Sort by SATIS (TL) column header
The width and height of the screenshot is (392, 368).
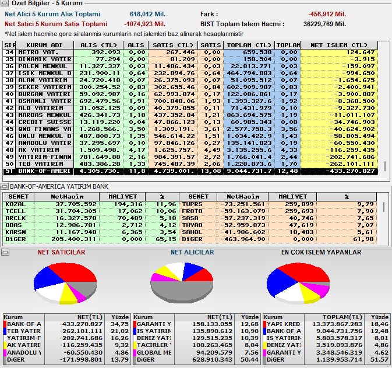[x=173, y=45]
